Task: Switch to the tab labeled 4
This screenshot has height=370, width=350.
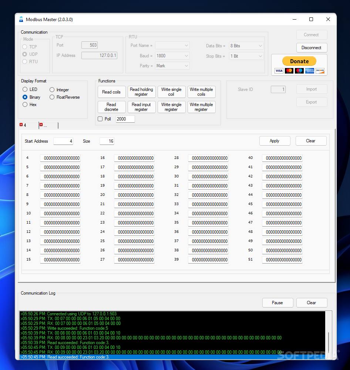Action: coord(28,125)
